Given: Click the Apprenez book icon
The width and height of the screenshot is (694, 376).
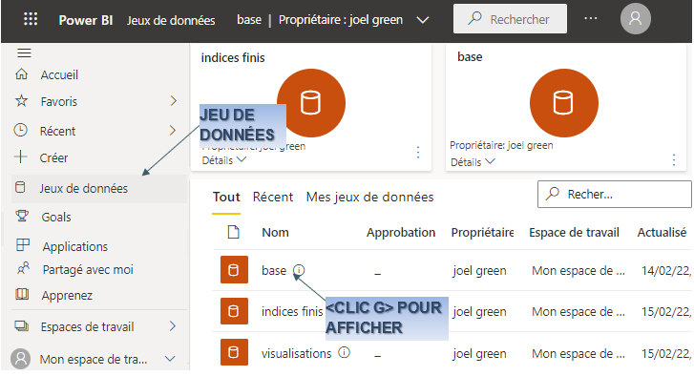Looking at the screenshot, I should (x=22, y=294).
